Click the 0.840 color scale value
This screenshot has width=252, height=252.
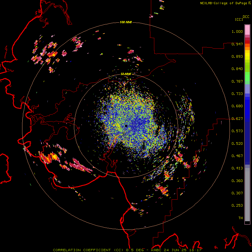click(237, 69)
